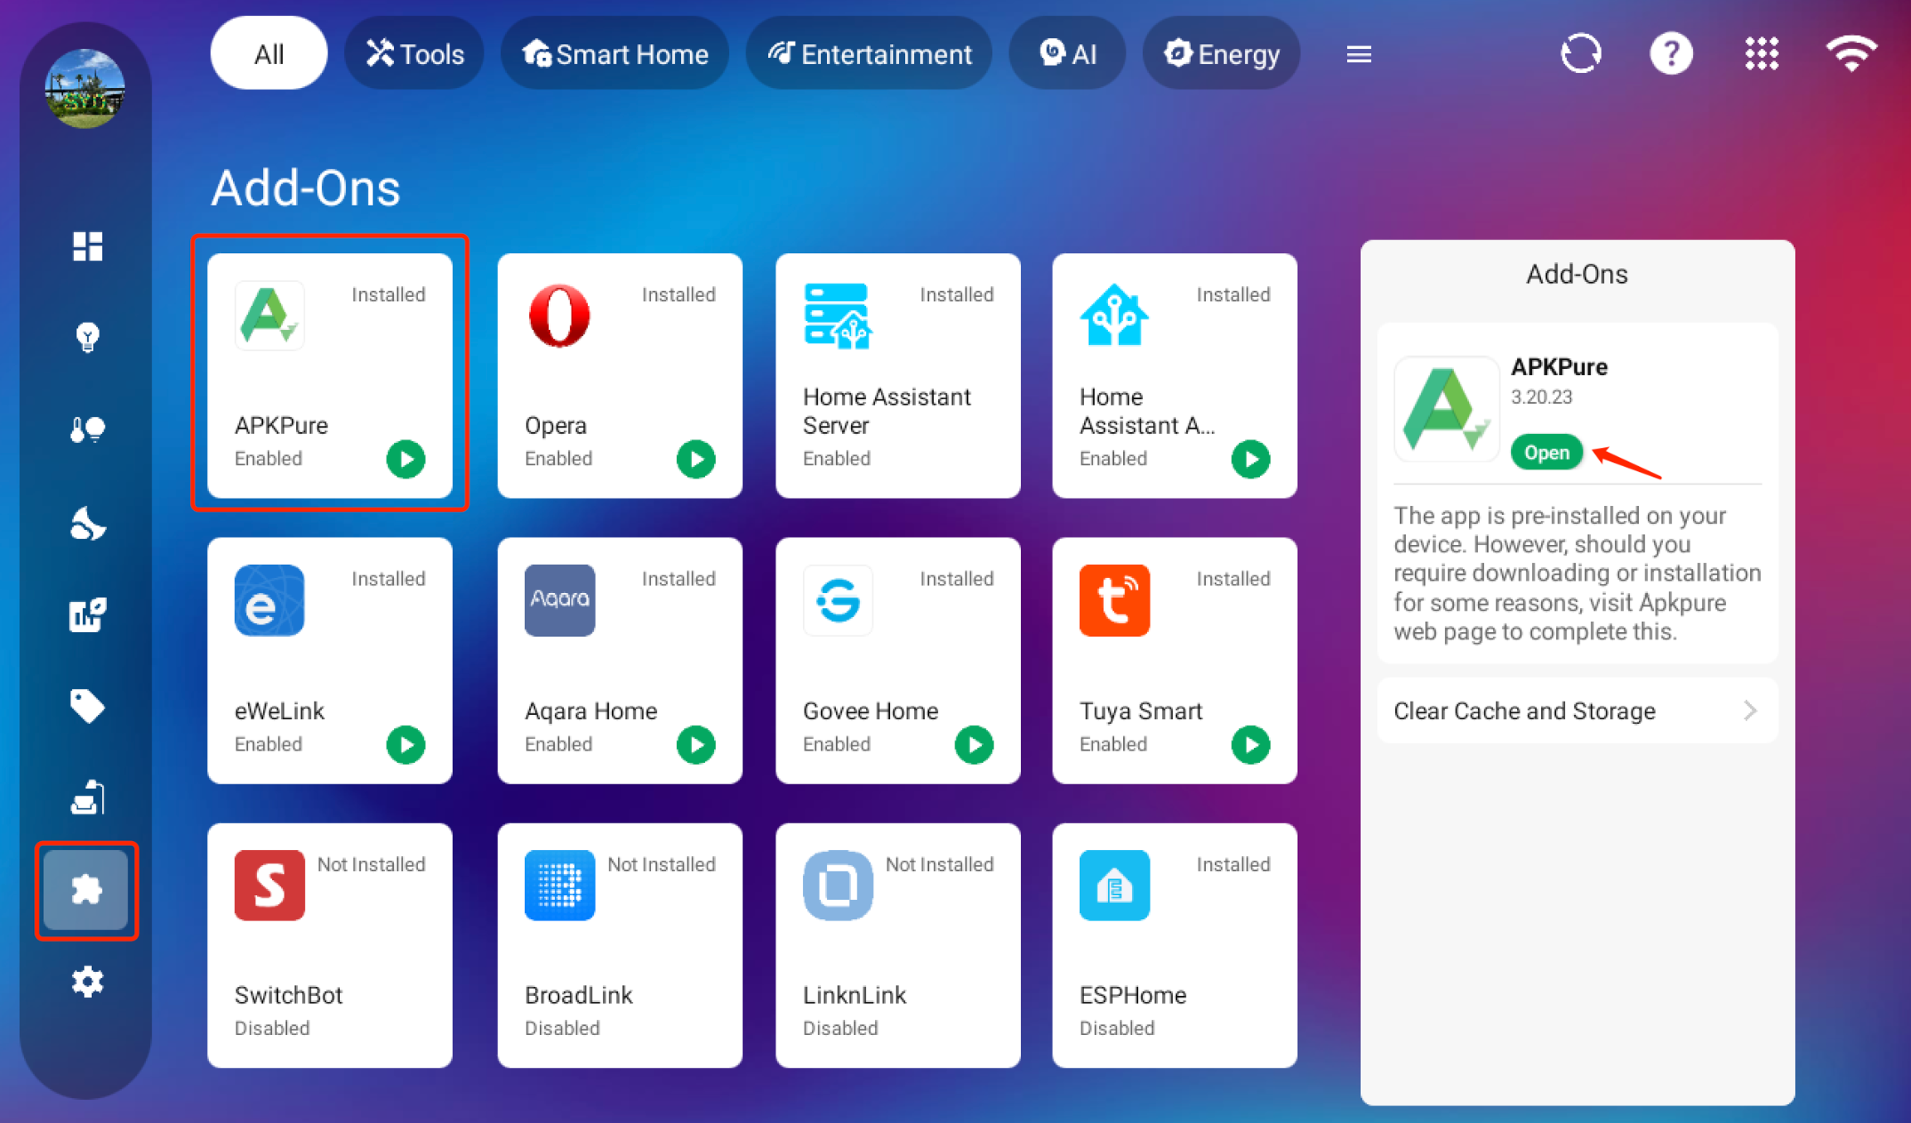Click the price tag sidebar icon
This screenshot has width=1911, height=1123.
click(87, 706)
